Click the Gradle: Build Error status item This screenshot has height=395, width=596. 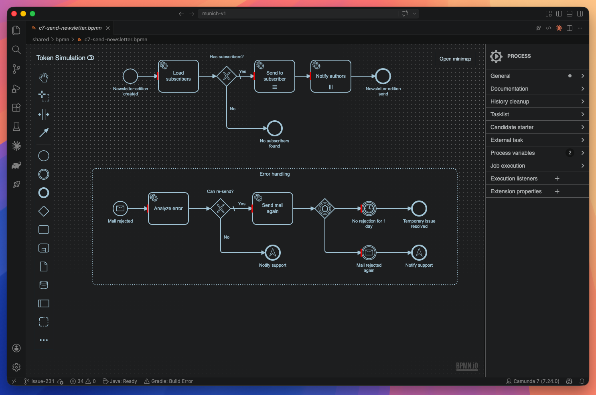[x=168, y=381]
